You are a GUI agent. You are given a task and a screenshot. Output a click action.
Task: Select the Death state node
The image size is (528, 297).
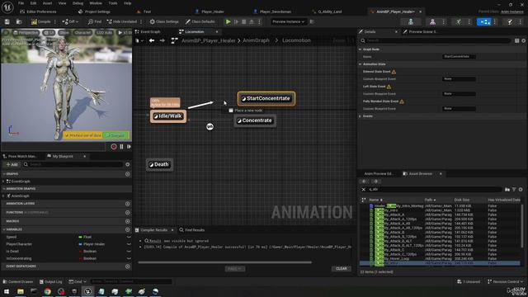click(x=159, y=164)
